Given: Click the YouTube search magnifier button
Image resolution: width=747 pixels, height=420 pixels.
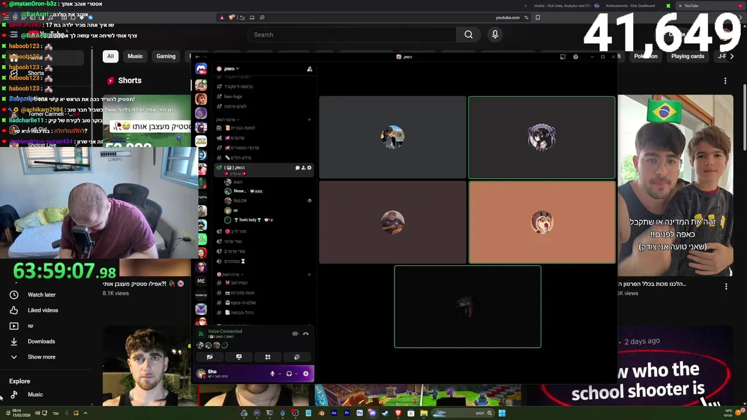Looking at the screenshot, I should click(468, 34).
